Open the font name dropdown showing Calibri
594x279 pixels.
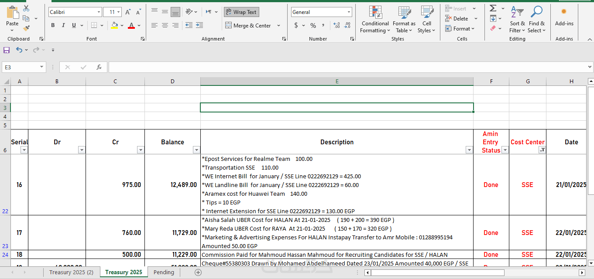tap(99, 12)
